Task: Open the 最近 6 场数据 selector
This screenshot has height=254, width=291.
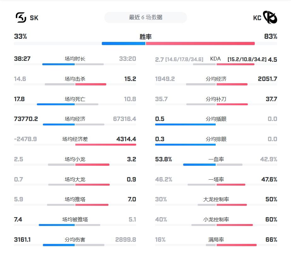Action: (145, 18)
